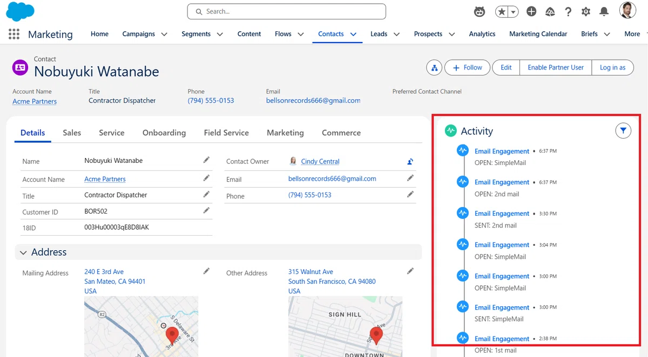
Task: Open the 315 Walnut Ave address link
Action: 332,281
